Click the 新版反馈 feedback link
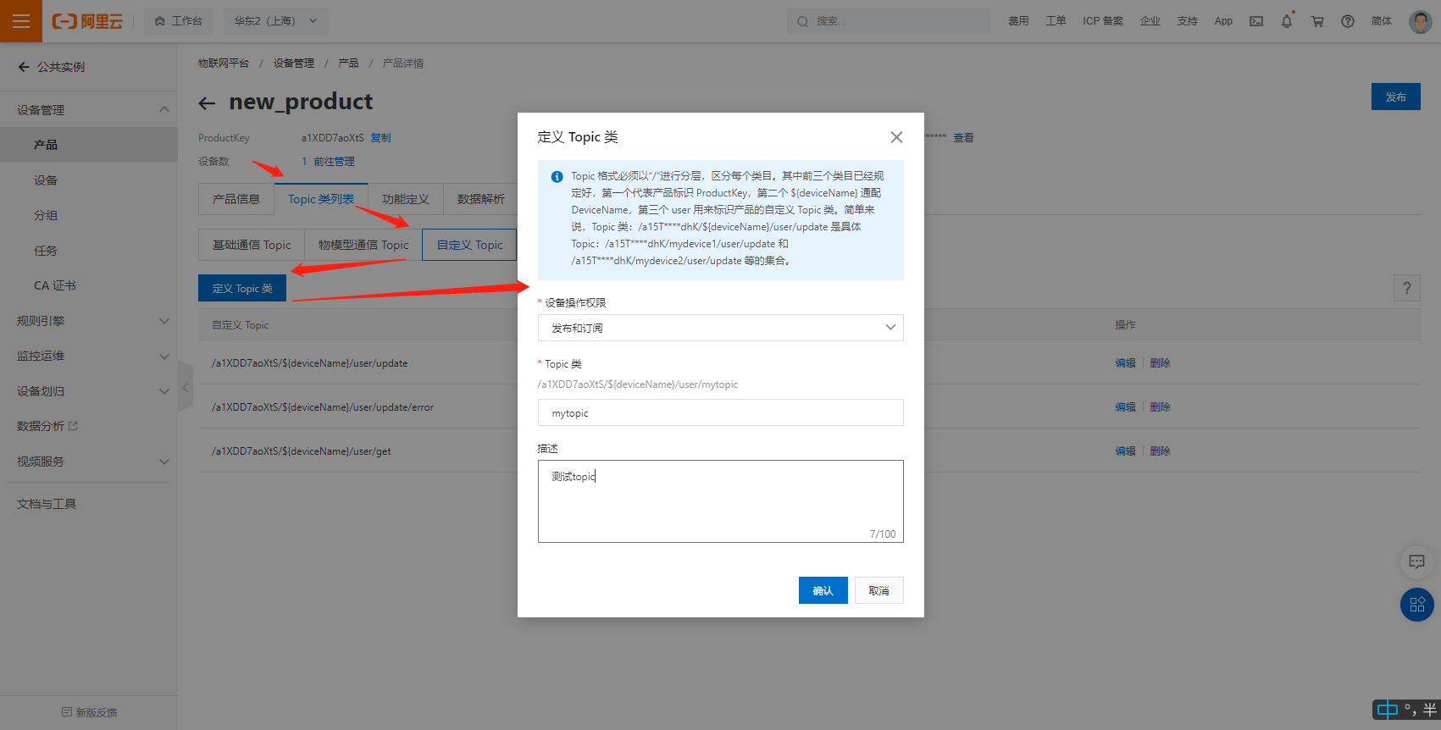This screenshot has width=1441, height=730. click(90, 712)
